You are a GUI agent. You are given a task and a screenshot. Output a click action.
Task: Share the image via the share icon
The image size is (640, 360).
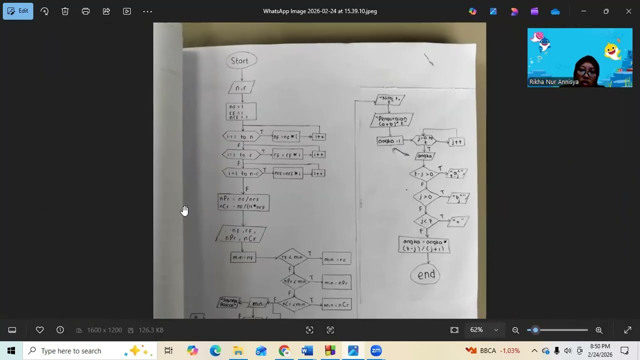(106, 11)
